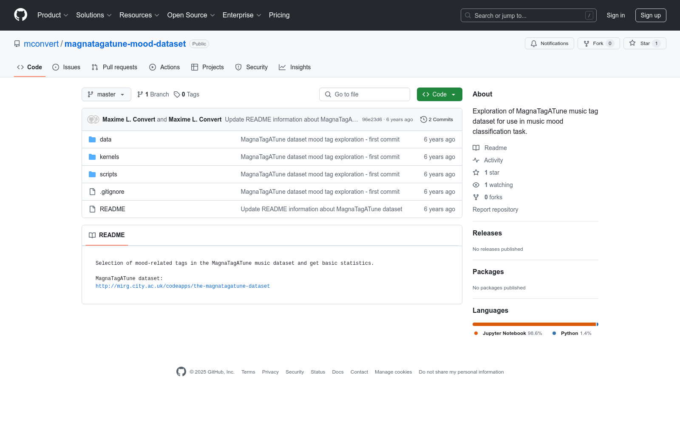680x425 pixels.
Task: View the Insights tab
Action: click(x=295, y=67)
